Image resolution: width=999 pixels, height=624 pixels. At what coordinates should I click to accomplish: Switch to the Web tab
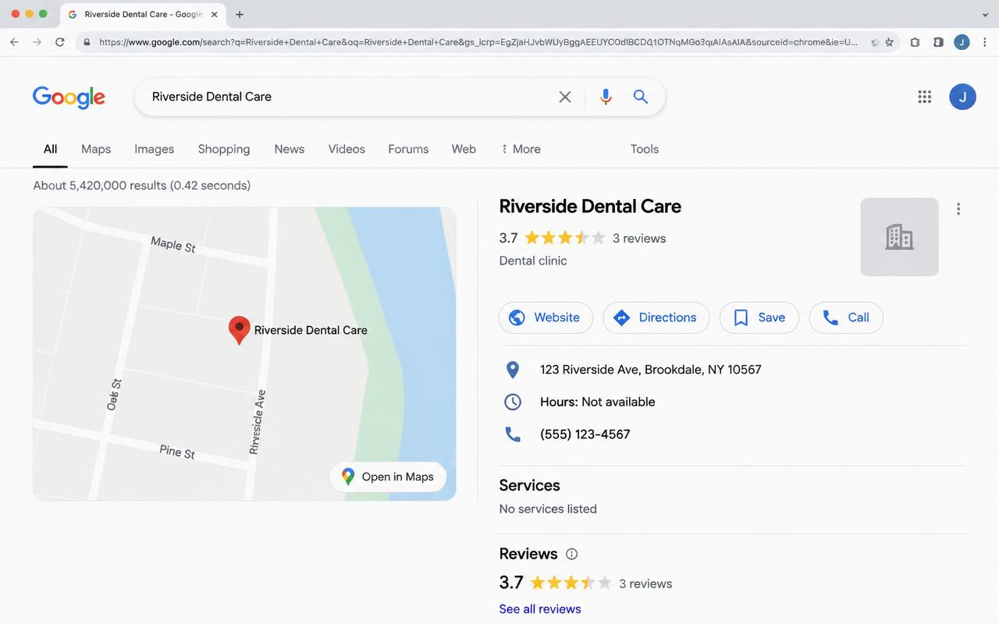click(464, 149)
